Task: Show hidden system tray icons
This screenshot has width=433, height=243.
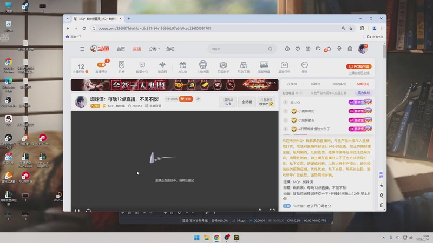Action: click(383, 238)
